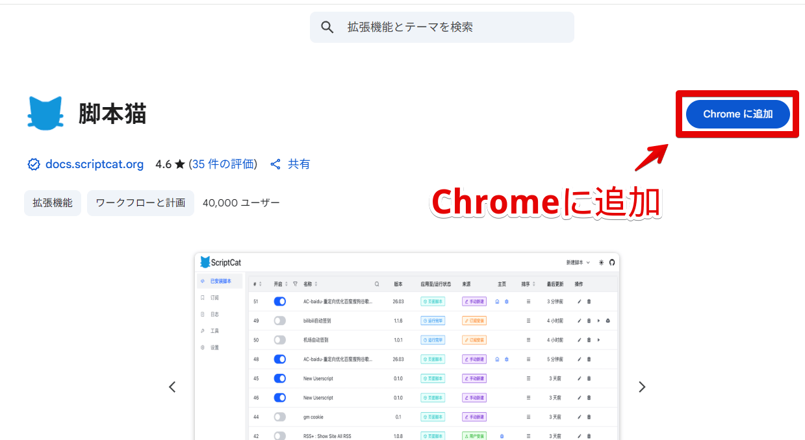Open the ScriptCat screenshot preview image
The image size is (805, 440).
click(407, 347)
